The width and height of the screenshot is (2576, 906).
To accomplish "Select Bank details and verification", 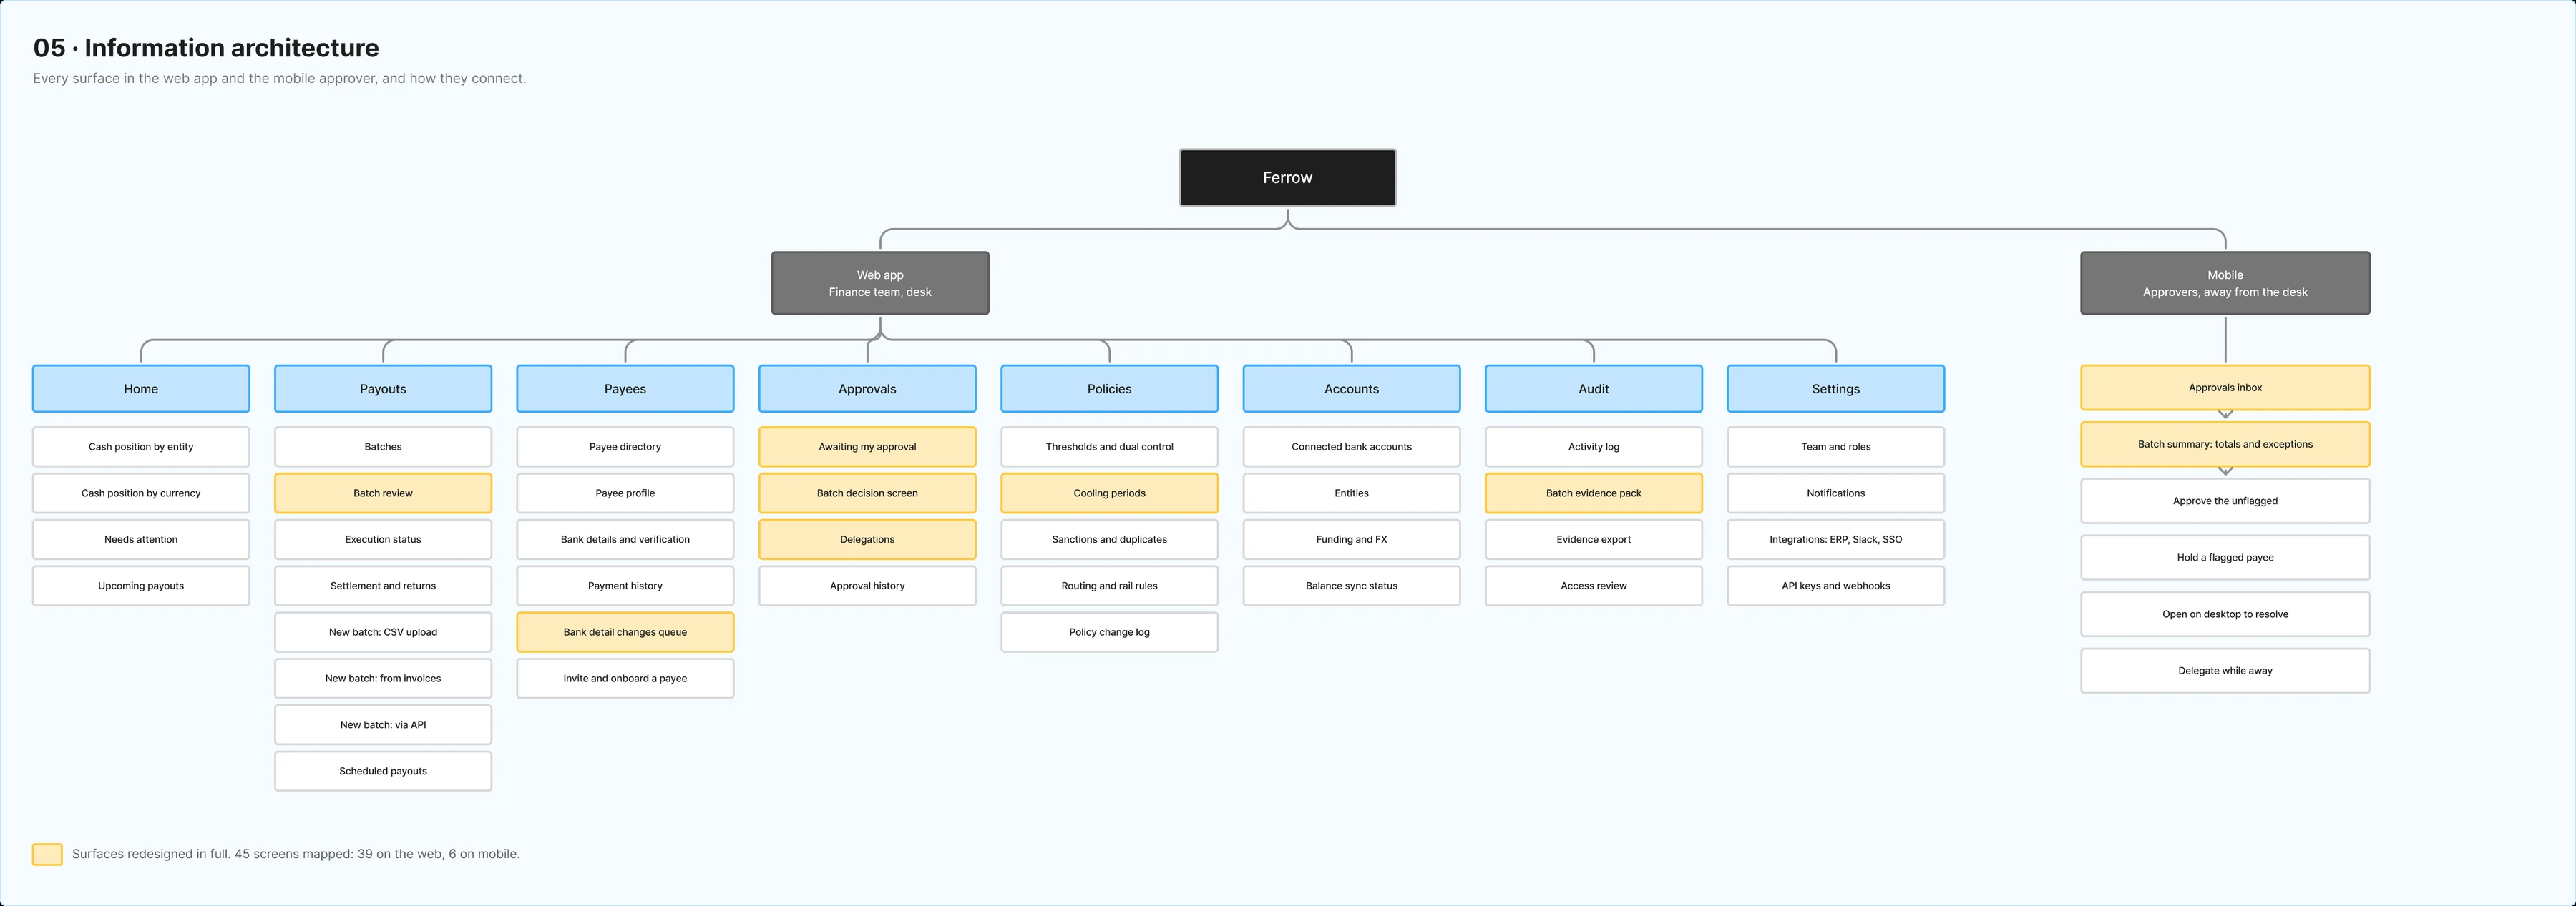I will point(625,539).
